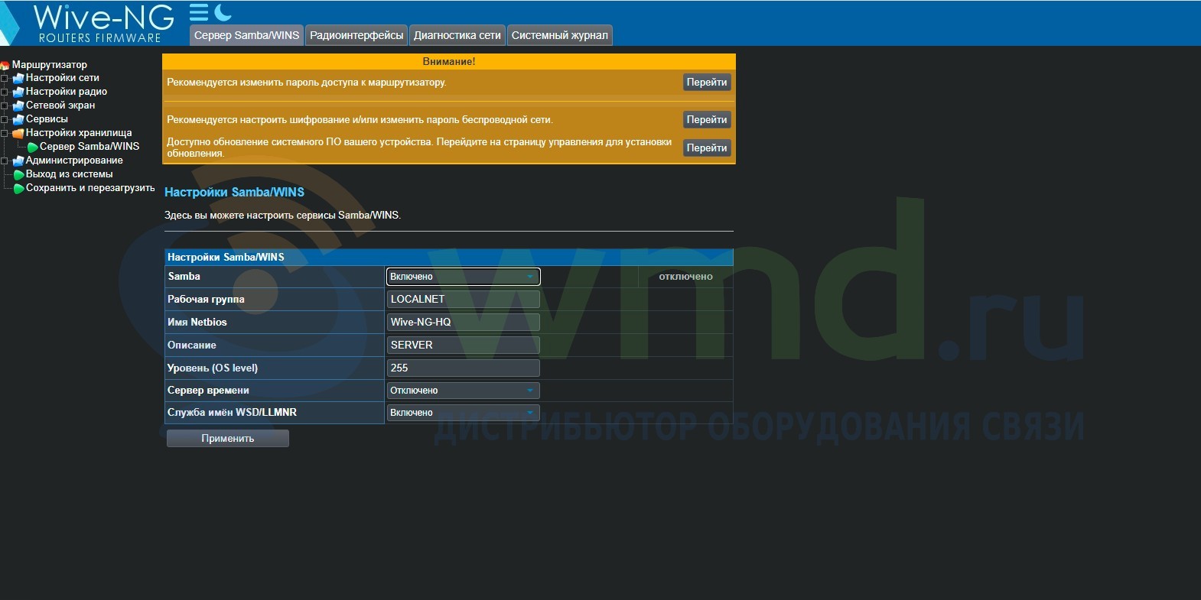1201x600 pixels.
Task: Expand the Администрирование tree node
Action: click(x=4, y=161)
